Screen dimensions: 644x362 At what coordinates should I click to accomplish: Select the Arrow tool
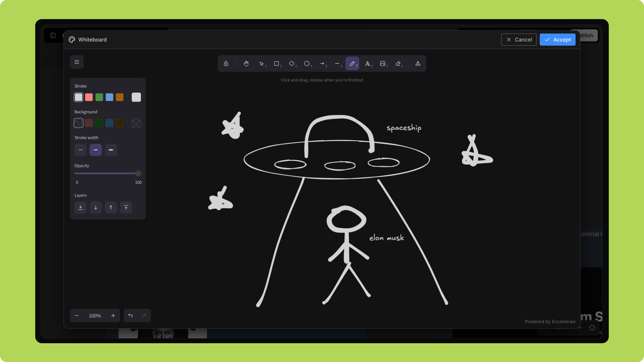point(322,64)
